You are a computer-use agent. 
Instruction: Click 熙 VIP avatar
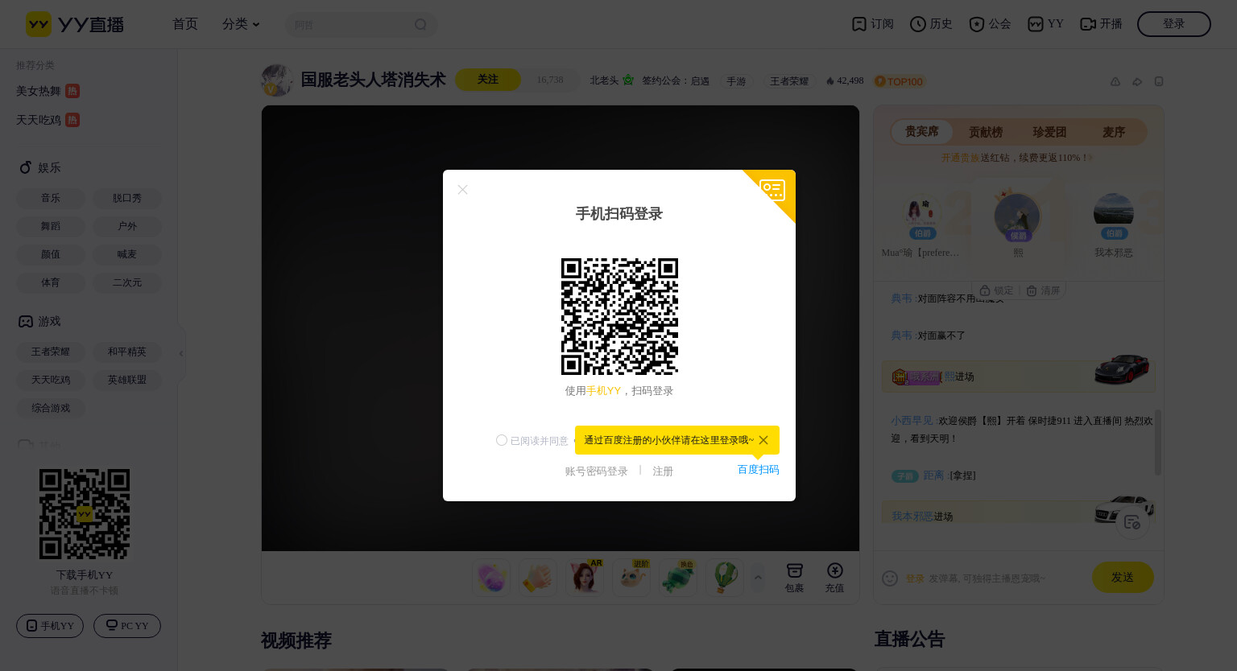pos(1018,216)
